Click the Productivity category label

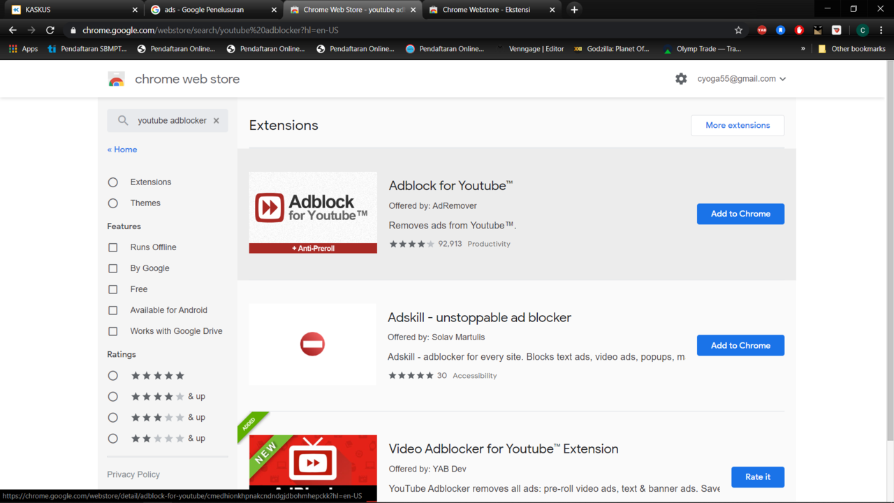489,244
